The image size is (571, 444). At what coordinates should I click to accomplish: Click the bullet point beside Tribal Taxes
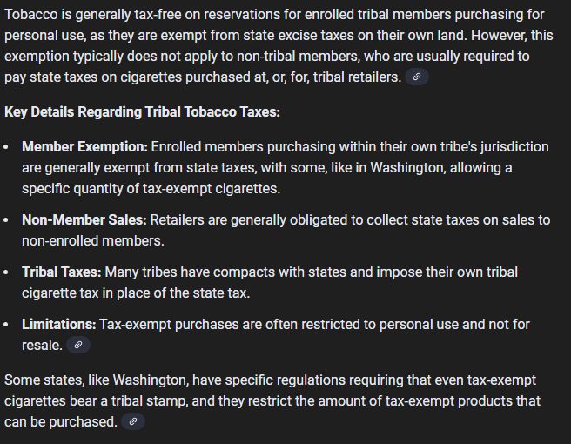pos(6,272)
